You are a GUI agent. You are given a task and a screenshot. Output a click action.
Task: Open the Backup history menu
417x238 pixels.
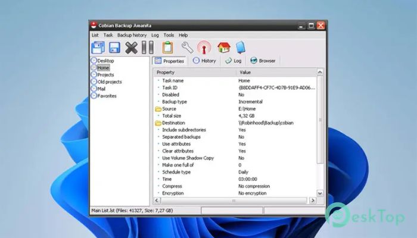point(132,35)
